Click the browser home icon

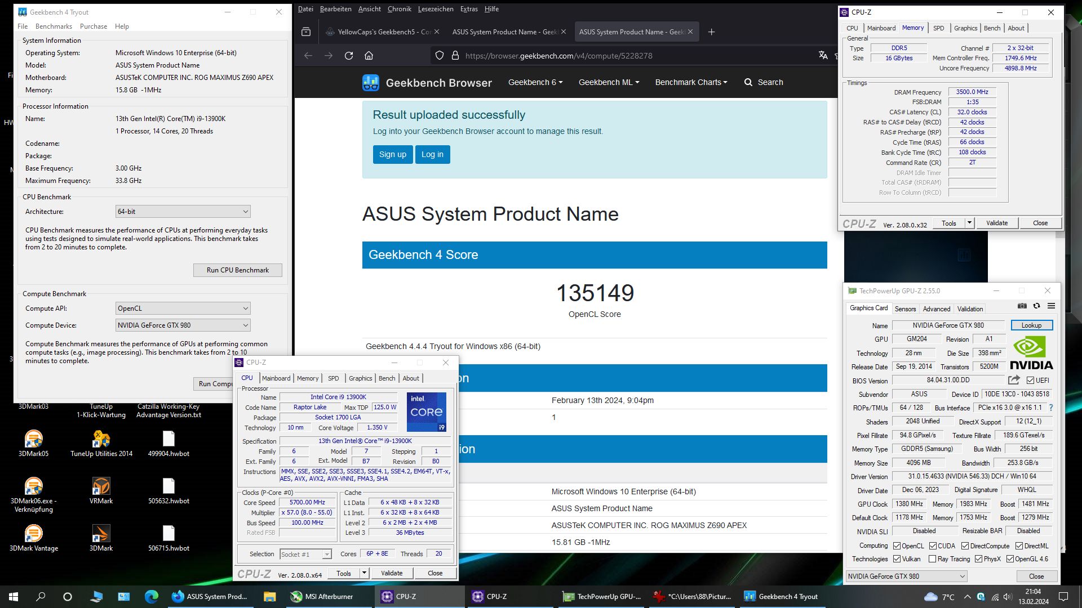tap(369, 56)
